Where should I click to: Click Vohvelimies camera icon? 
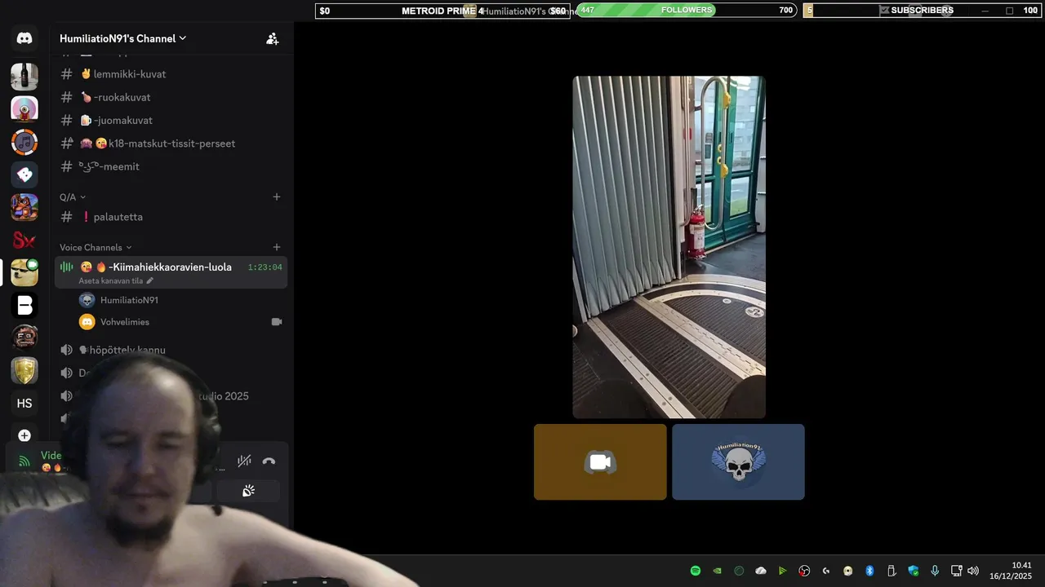point(276,322)
